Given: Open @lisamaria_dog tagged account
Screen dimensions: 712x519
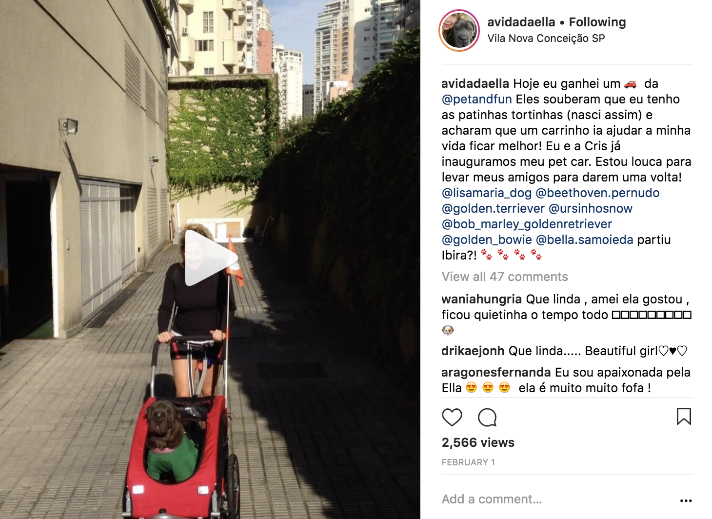Looking at the screenshot, I should [x=487, y=193].
